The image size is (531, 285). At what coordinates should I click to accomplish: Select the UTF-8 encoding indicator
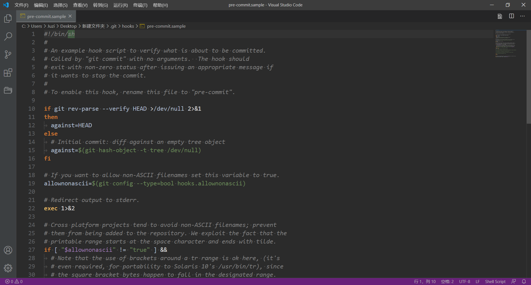click(465, 281)
